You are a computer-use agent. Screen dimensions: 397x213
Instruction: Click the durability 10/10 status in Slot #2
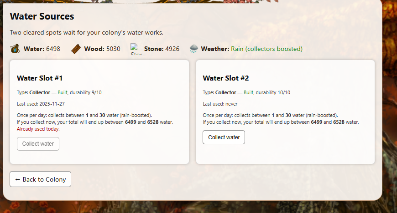pos(273,92)
